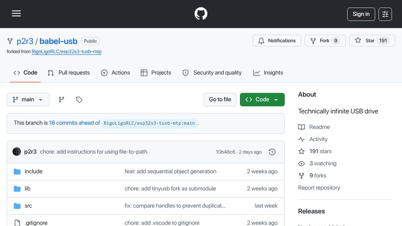Go to the GitHub homepage logo
The width and height of the screenshot is (402, 226).
(x=201, y=13)
